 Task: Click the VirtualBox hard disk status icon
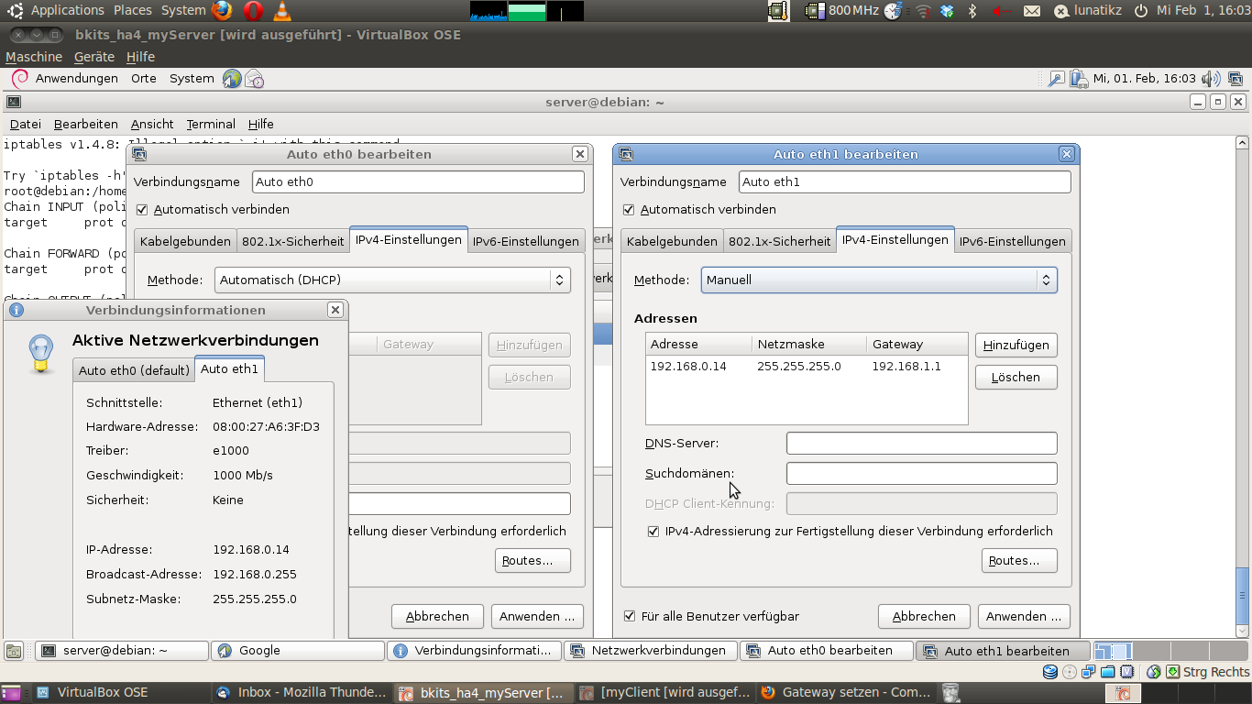(1050, 672)
